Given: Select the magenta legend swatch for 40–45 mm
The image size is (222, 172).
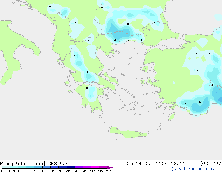Looking at the screenshot, I should [x=95, y=167].
